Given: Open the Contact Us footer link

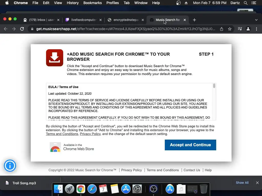Looking at the screenshot, I should (192, 170).
